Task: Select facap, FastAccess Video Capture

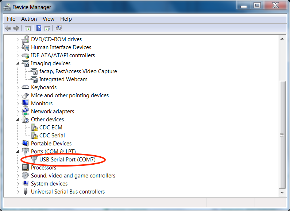Action: (78, 71)
